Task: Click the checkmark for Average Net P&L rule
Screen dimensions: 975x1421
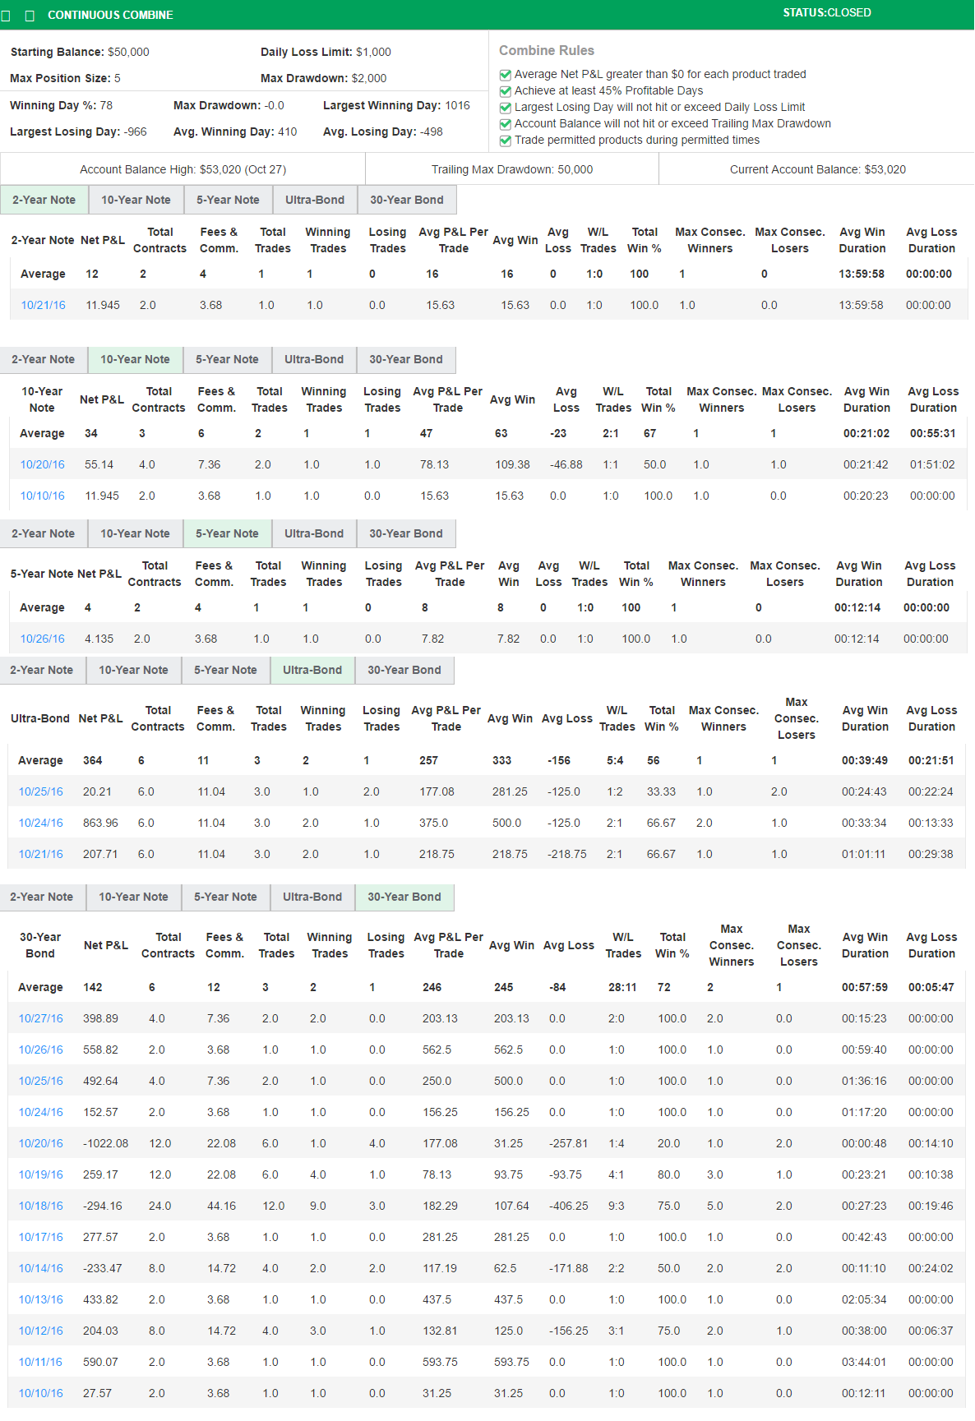Action: click(506, 75)
